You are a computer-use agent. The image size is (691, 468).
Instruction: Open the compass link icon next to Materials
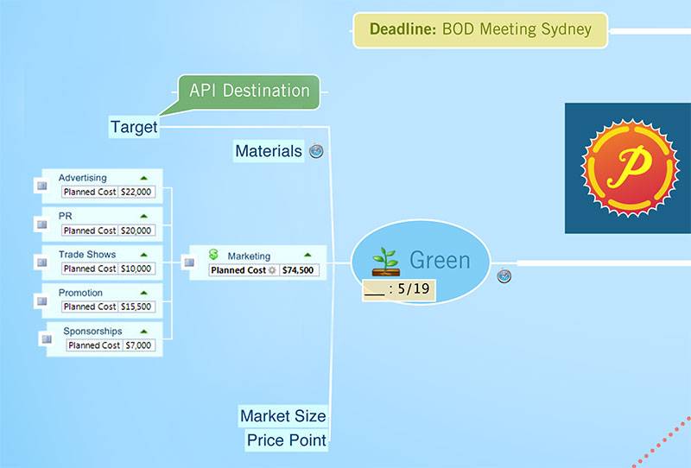316,151
